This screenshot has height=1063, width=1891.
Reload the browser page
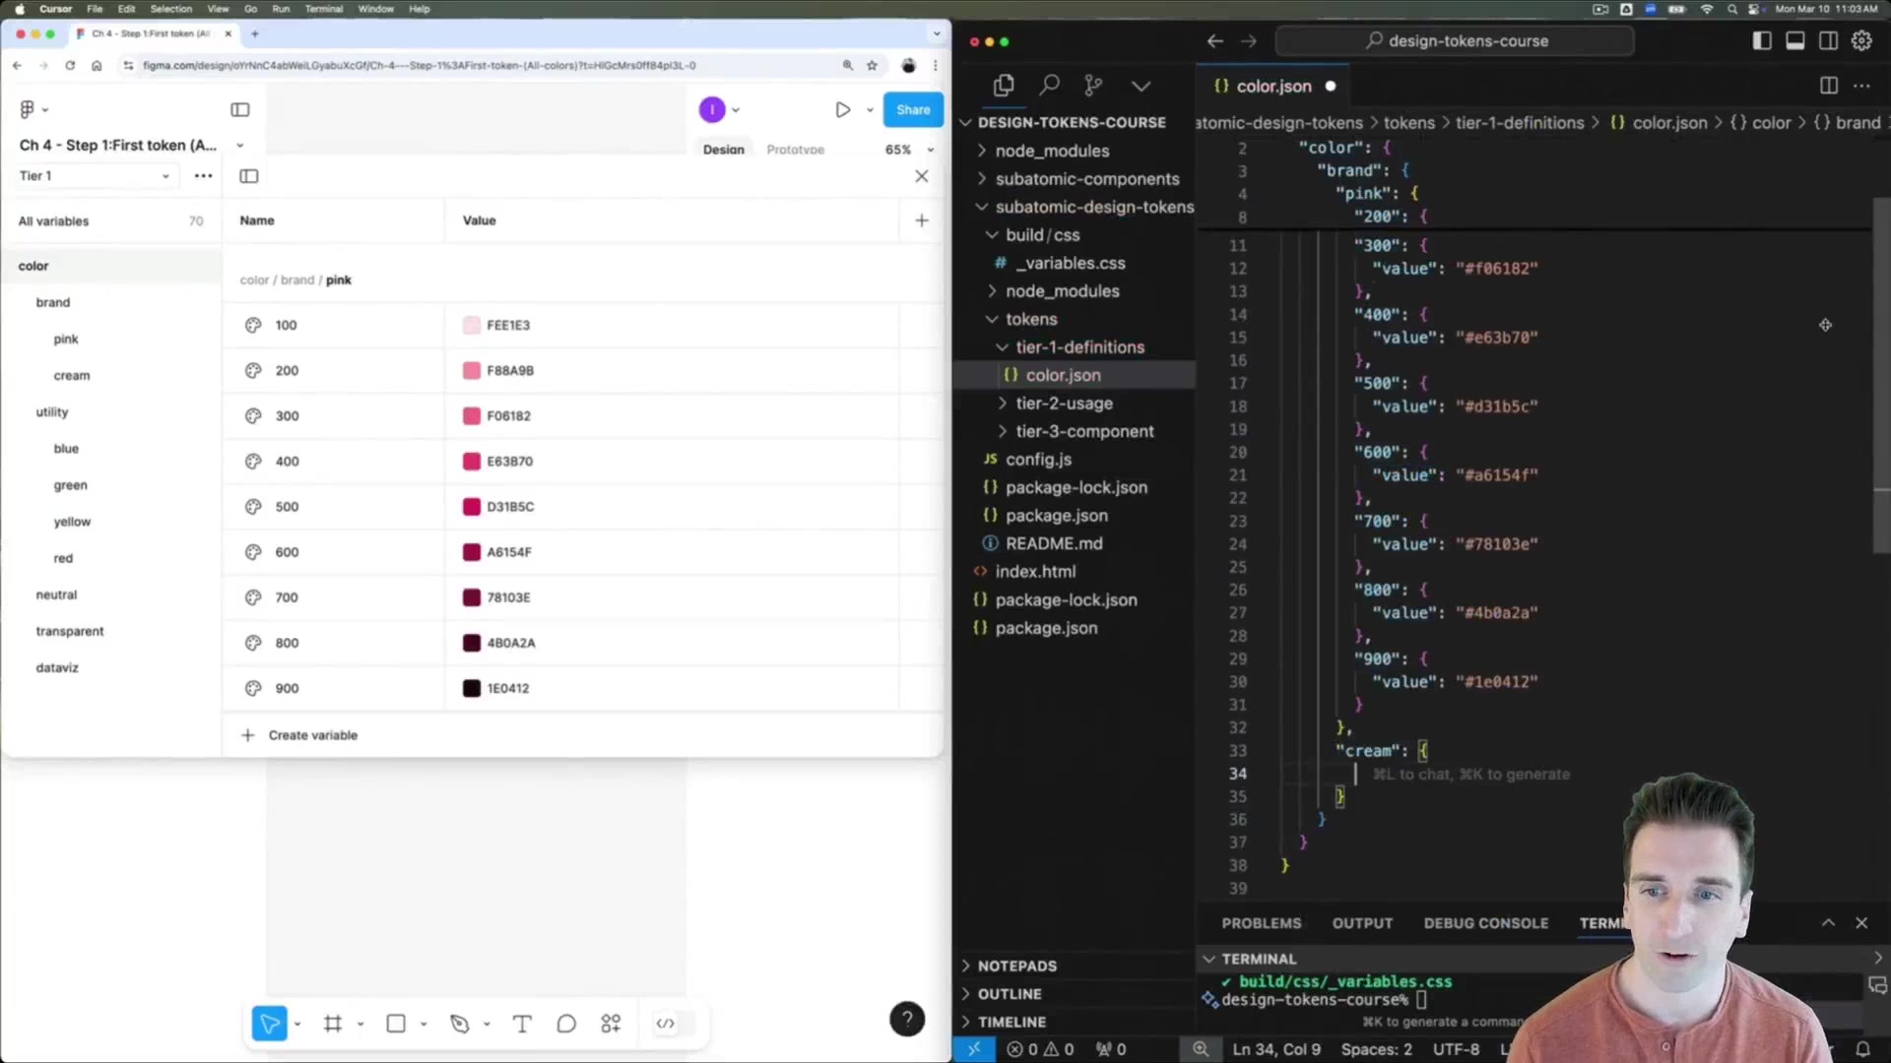tap(70, 65)
